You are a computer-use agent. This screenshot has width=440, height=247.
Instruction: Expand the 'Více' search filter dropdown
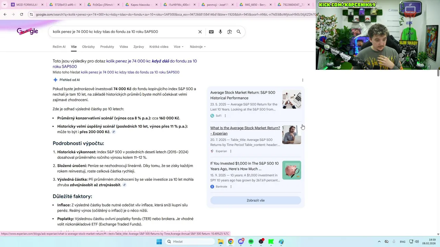click(179, 47)
